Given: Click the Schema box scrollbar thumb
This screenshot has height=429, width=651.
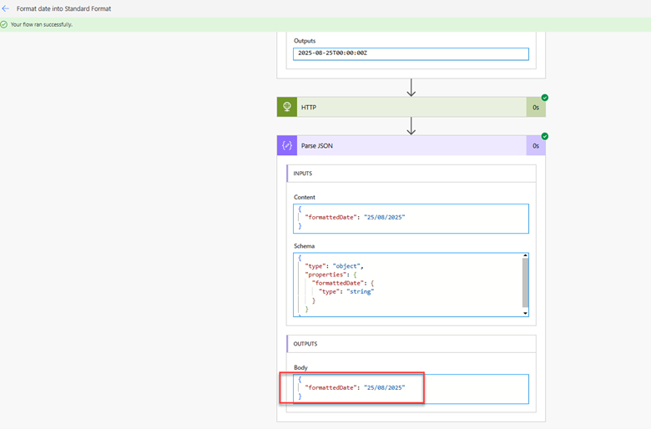Looking at the screenshot, I should [x=525, y=282].
